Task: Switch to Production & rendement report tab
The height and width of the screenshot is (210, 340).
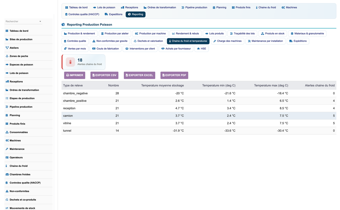Action: 79,33
